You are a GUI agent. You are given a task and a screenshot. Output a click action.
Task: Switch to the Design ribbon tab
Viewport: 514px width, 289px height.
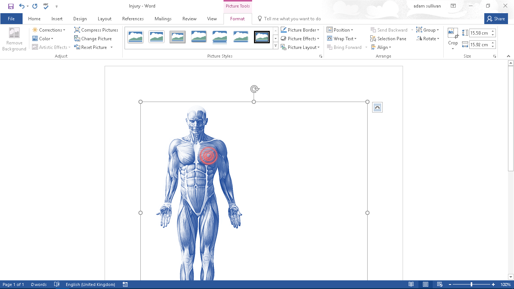tap(80, 18)
